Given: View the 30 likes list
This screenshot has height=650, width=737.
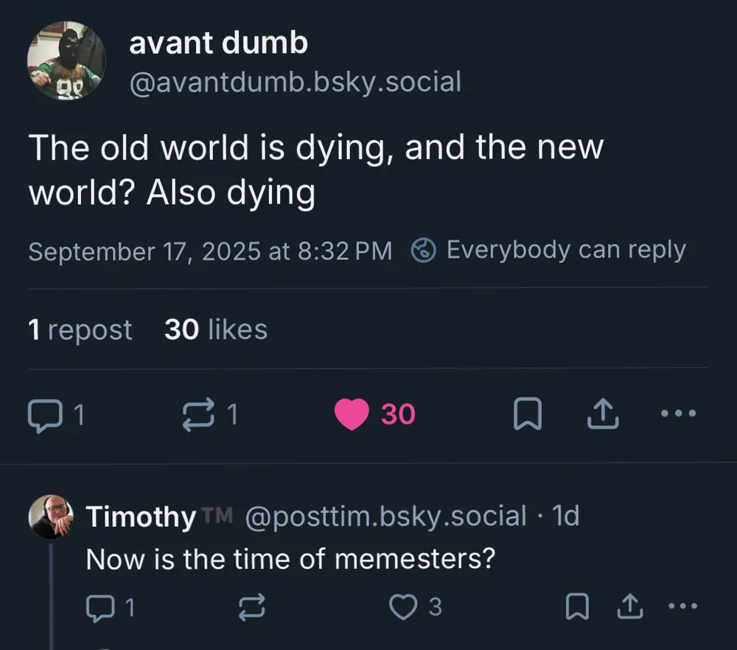Looking at the screenshot, I should coord(215,329).
